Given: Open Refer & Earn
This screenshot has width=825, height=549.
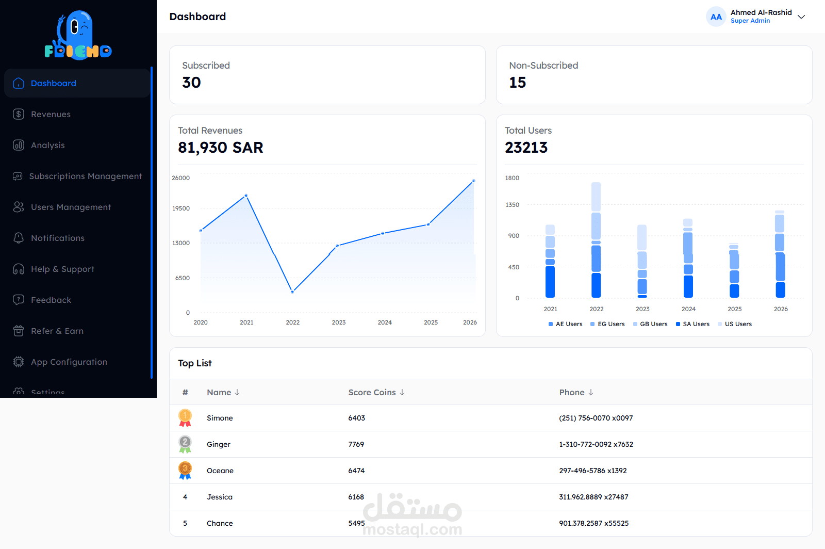Looking at the screenshot, I should [77, 331].
